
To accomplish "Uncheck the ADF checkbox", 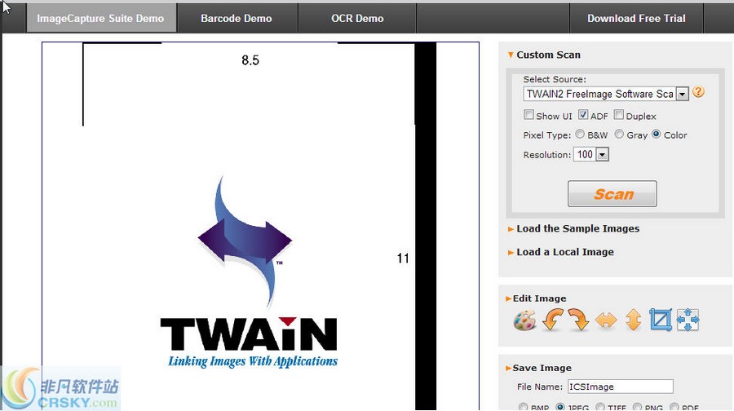I will pyautogui.click(x=583, y=115).
